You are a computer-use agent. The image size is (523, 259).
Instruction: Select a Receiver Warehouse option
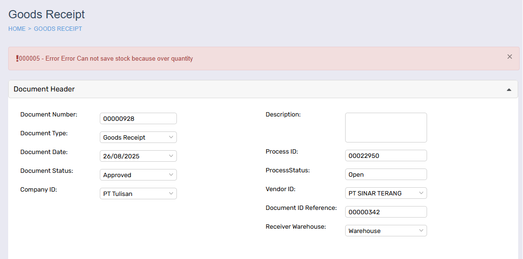(386, 231)
